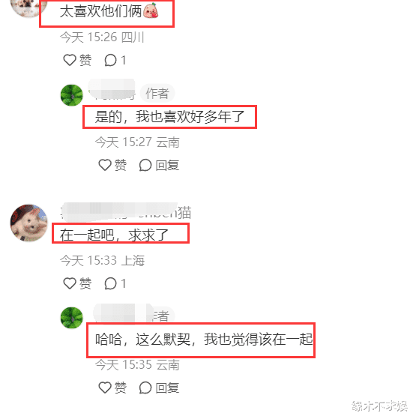The height and width of the screenshot is (419, 413).
Task: Click reply bubble icon under 15:35 云南 comment
Action: coord(145,388)
